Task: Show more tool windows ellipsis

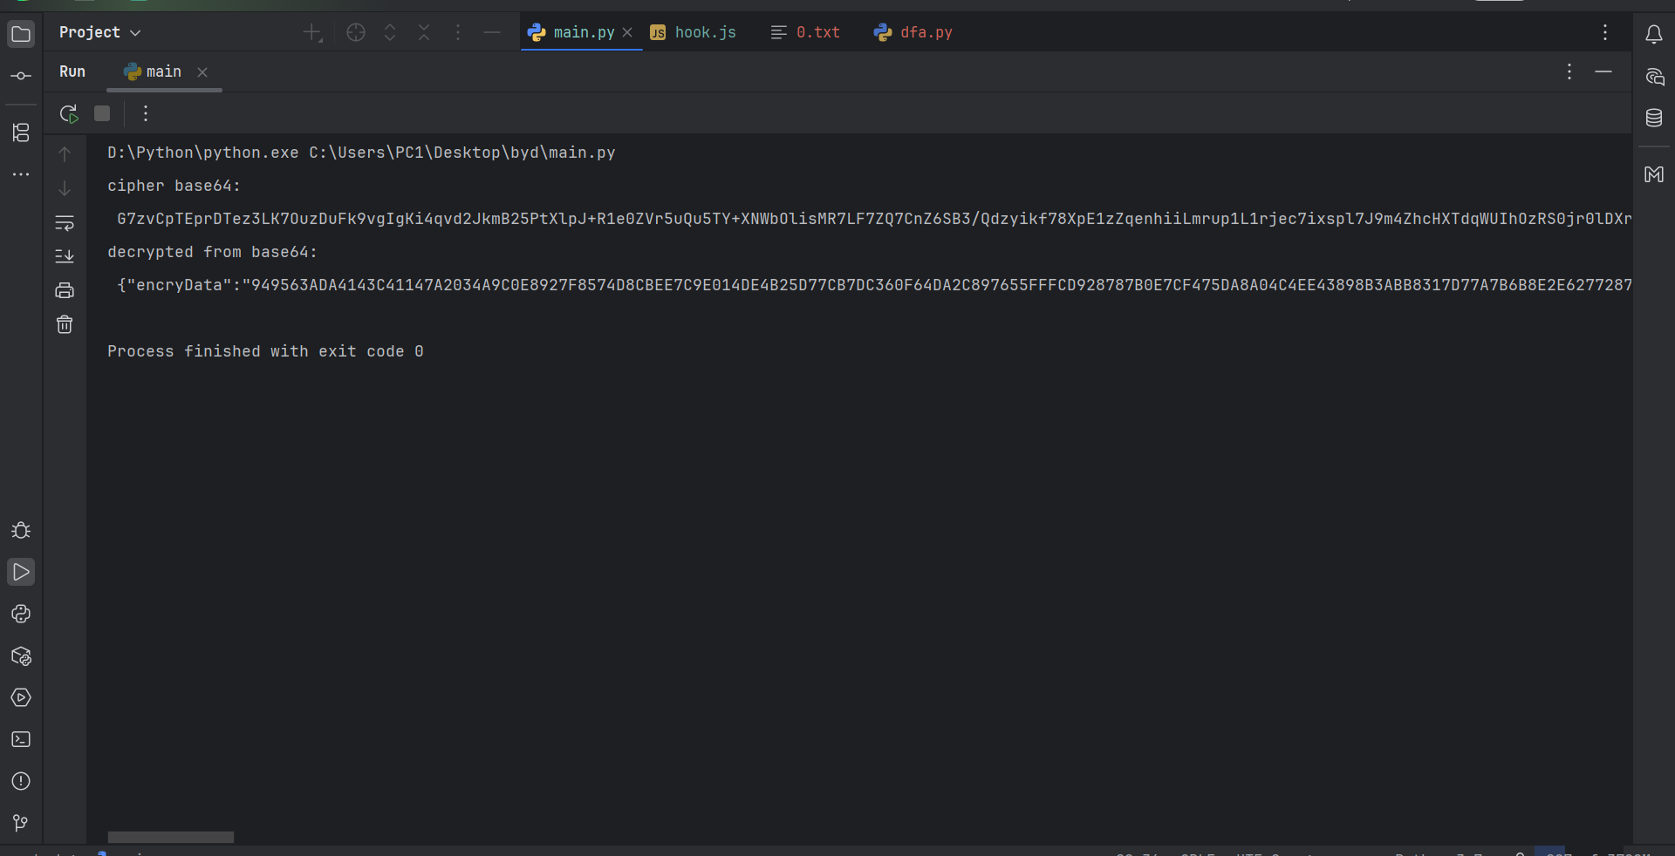Action: click(x=21, y=174)
